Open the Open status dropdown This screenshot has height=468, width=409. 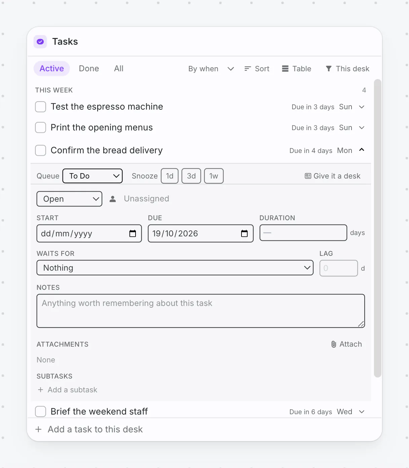(69, 199)
